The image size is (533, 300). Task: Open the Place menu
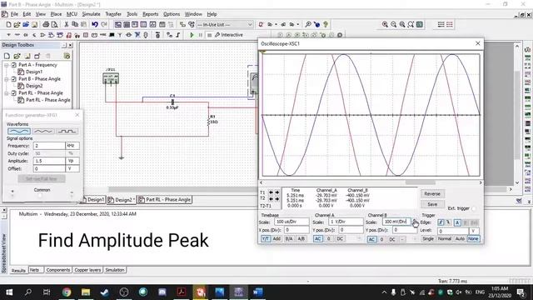56,14
